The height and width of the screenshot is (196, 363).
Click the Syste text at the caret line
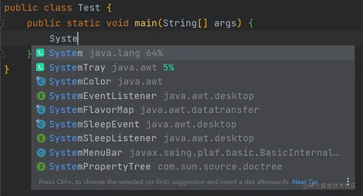coord(63,38)
